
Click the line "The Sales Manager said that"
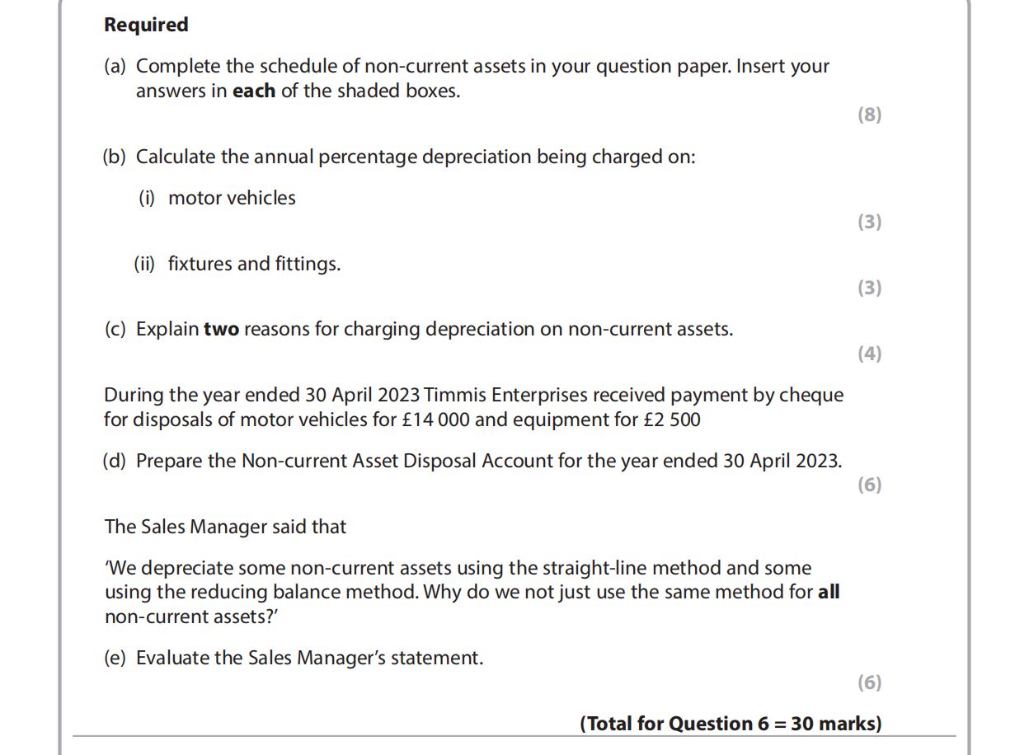coord(225,527)
